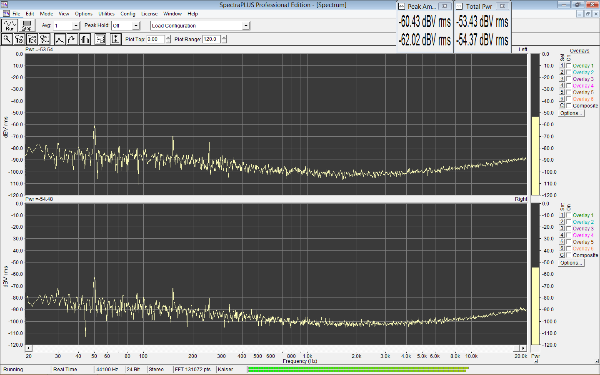This screenshot has height=375, width=600.
Task: Click the Zoom Out 2X icon
Action: [32, 39]
